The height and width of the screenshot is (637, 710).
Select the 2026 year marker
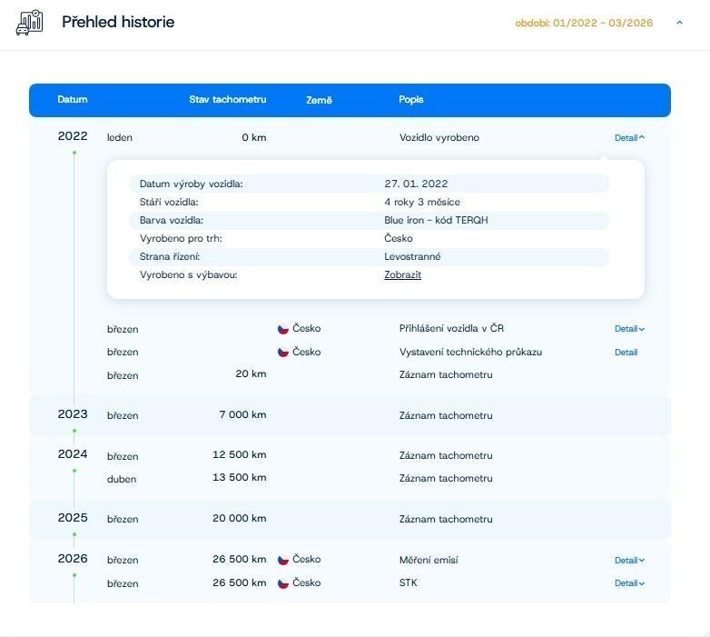coord(73,558)
